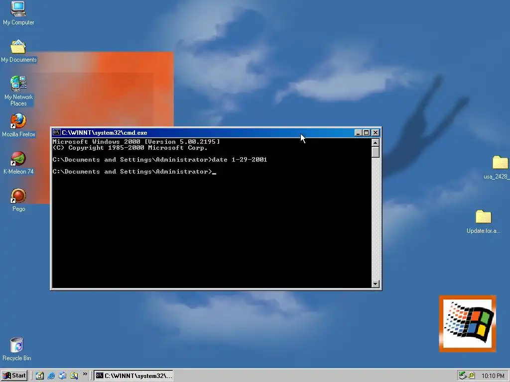510x382 pixels.
Task: Click the 'date 1-29-2001' command text
Action: click(x=240, y=160)
